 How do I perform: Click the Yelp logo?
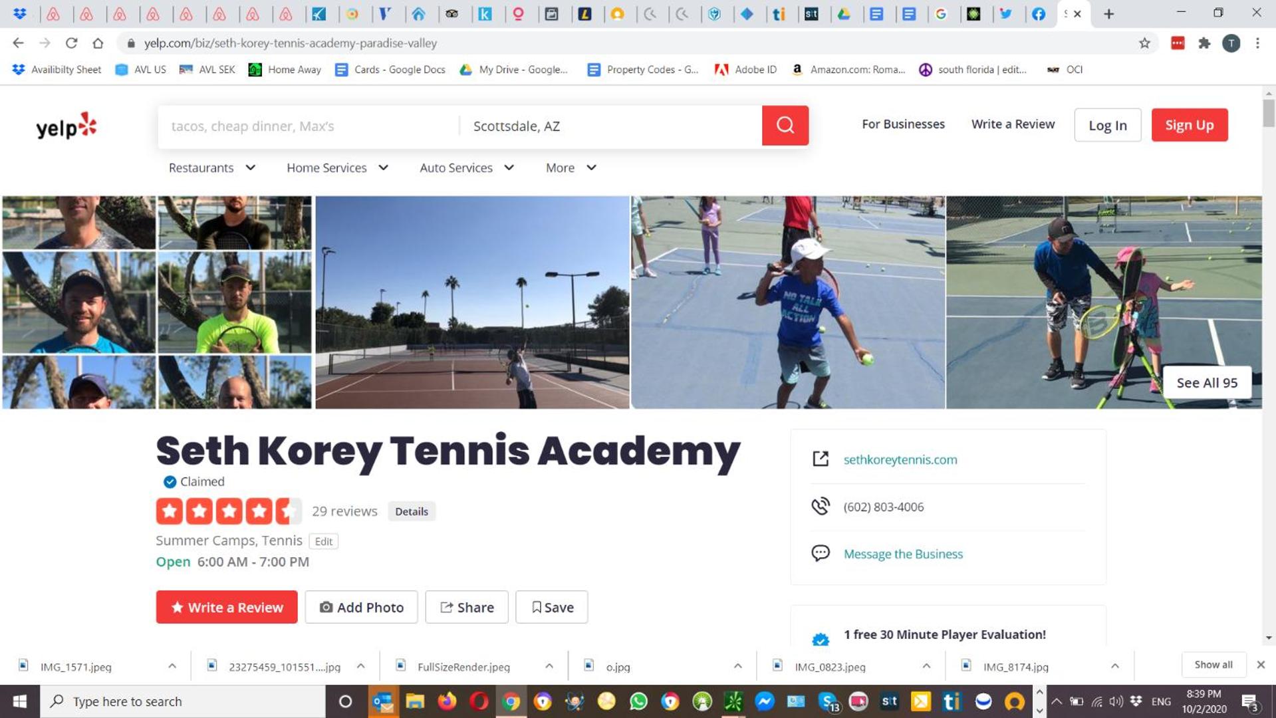pos(66,126)
